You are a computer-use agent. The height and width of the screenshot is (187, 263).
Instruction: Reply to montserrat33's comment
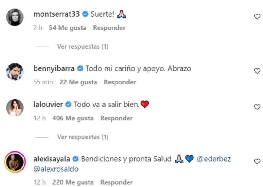109,28
